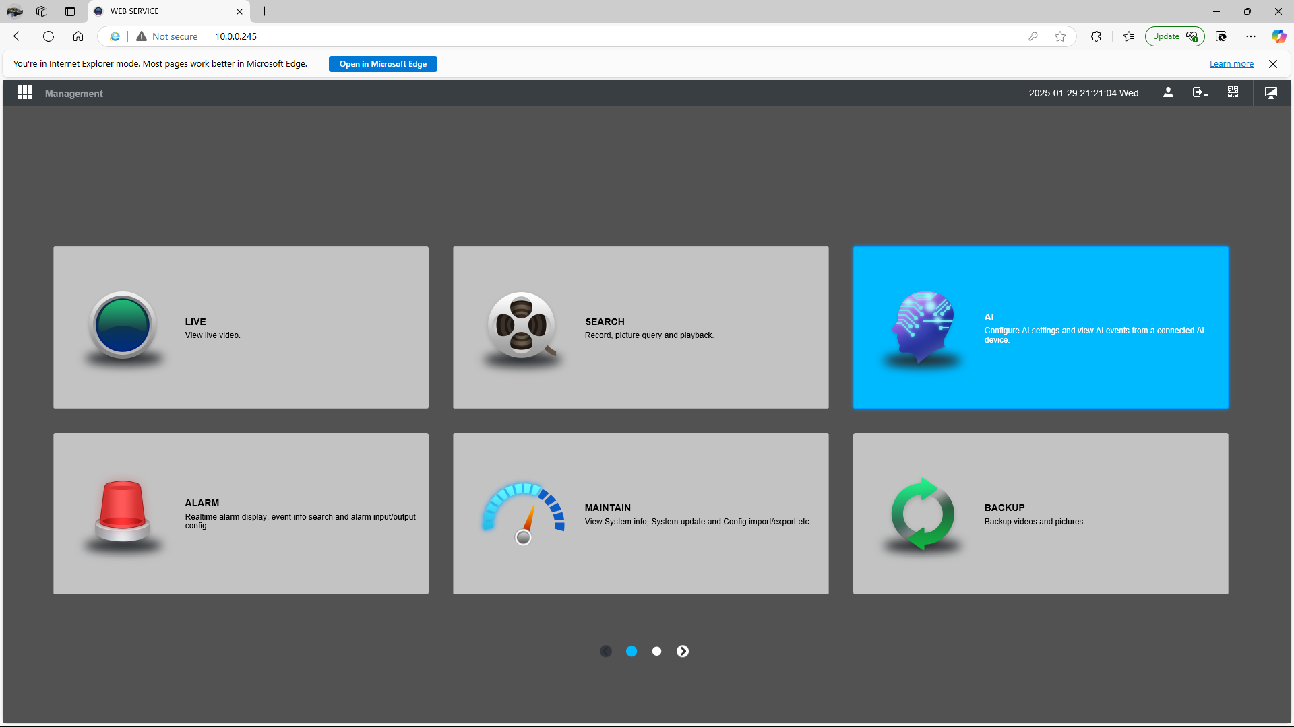Click Open in Microsoft Edge button

coord(383,64)
